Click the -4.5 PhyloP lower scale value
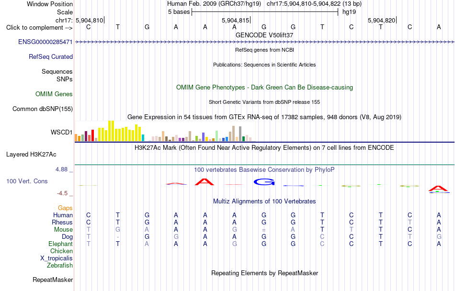Image resolution: width=455 pixels, height=291 pixels. [x=62, y=193]
